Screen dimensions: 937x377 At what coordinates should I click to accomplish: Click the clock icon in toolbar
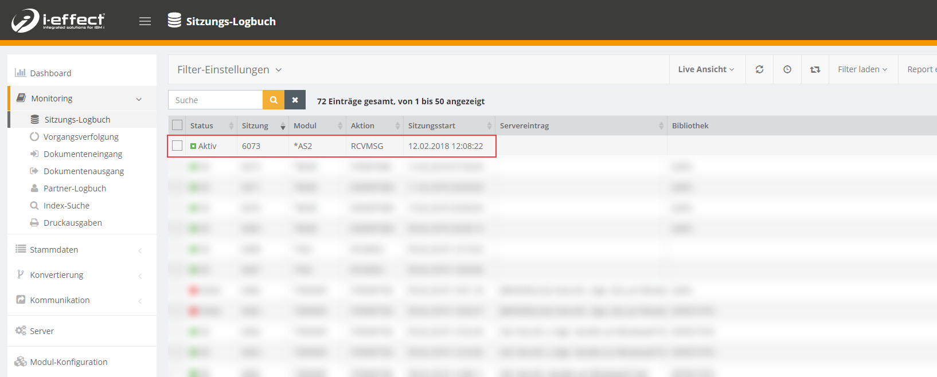click(787, 69)
